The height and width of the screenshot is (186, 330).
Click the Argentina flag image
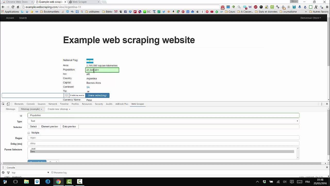pos(90,61)
